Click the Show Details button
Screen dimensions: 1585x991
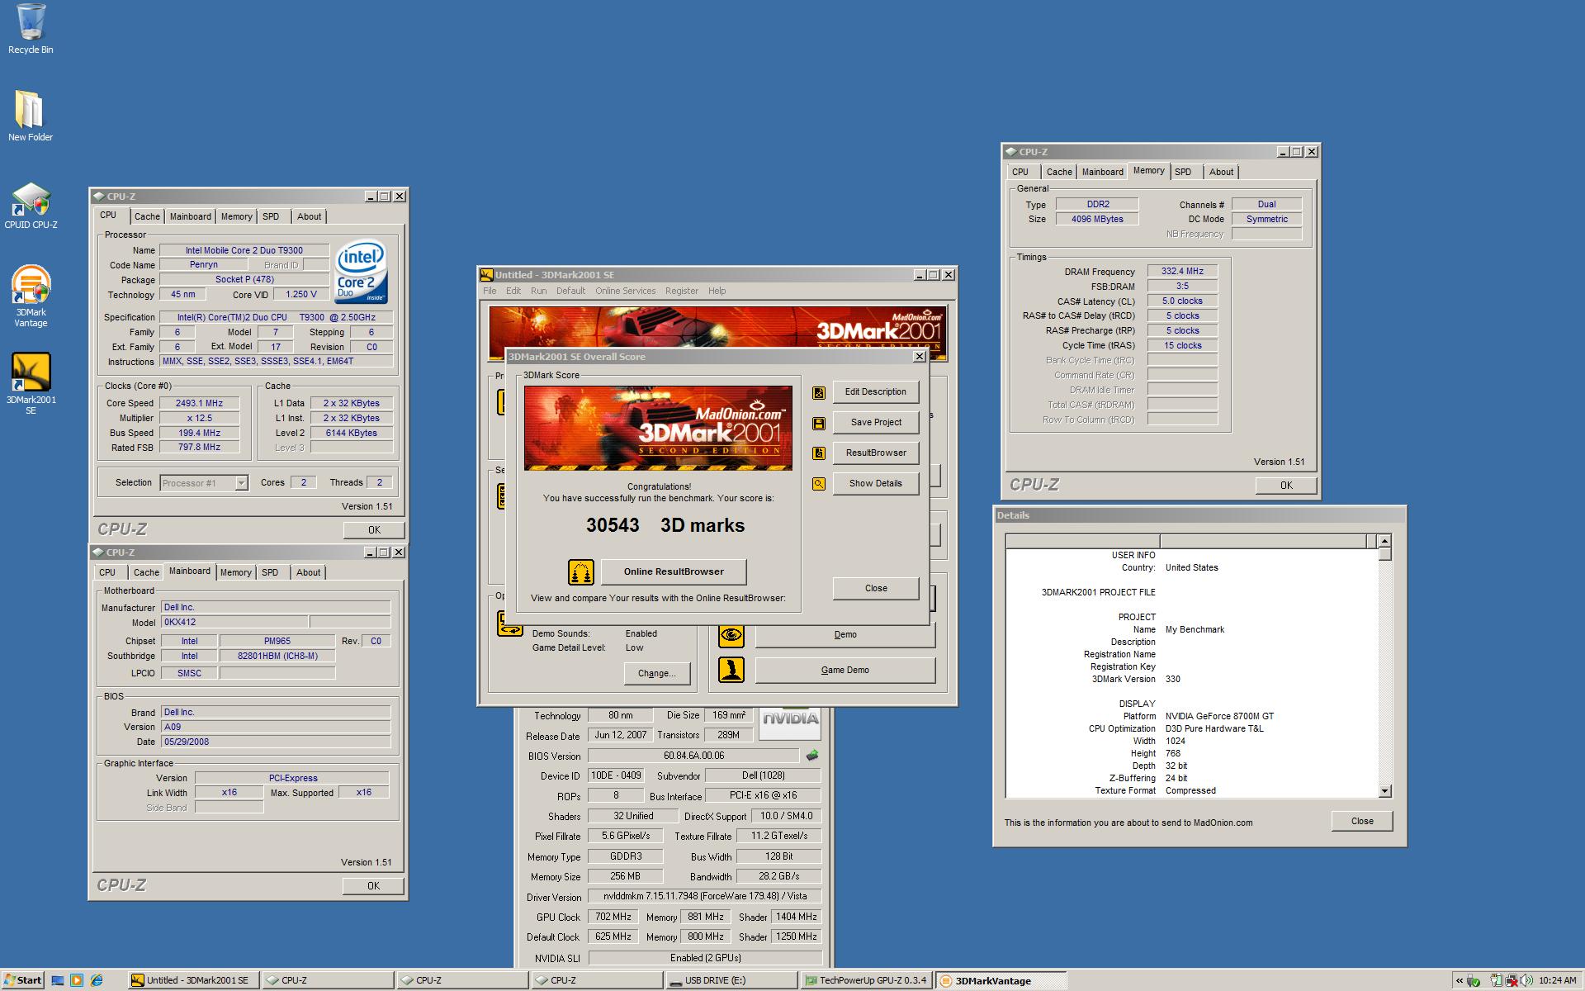click(876, 483)
